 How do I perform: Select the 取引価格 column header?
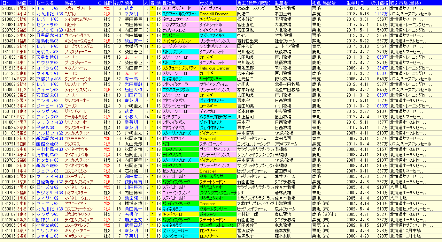(379, 3)
